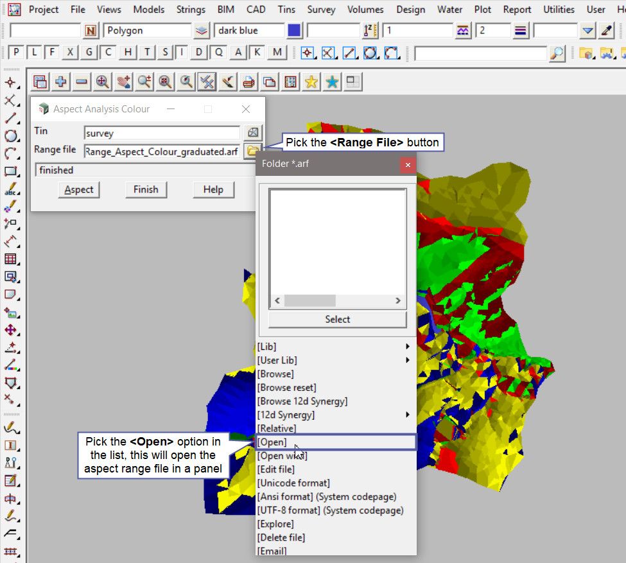626x563 pixels.
Task: Click the minus icon in view toolbar
Action: click(82, 82)
